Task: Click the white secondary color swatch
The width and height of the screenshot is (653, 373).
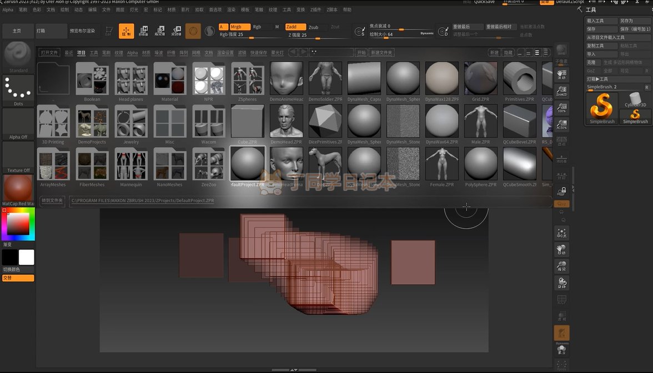Action: (x=26, y=257)
